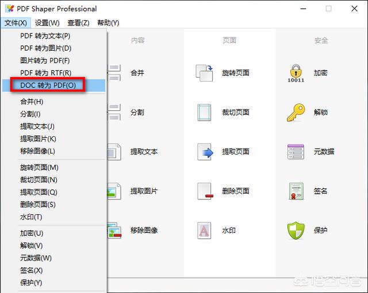Click DOC 转为 PDF(O) menu entry
This screenshot has height=293, width=368.
tap(53, 86)
